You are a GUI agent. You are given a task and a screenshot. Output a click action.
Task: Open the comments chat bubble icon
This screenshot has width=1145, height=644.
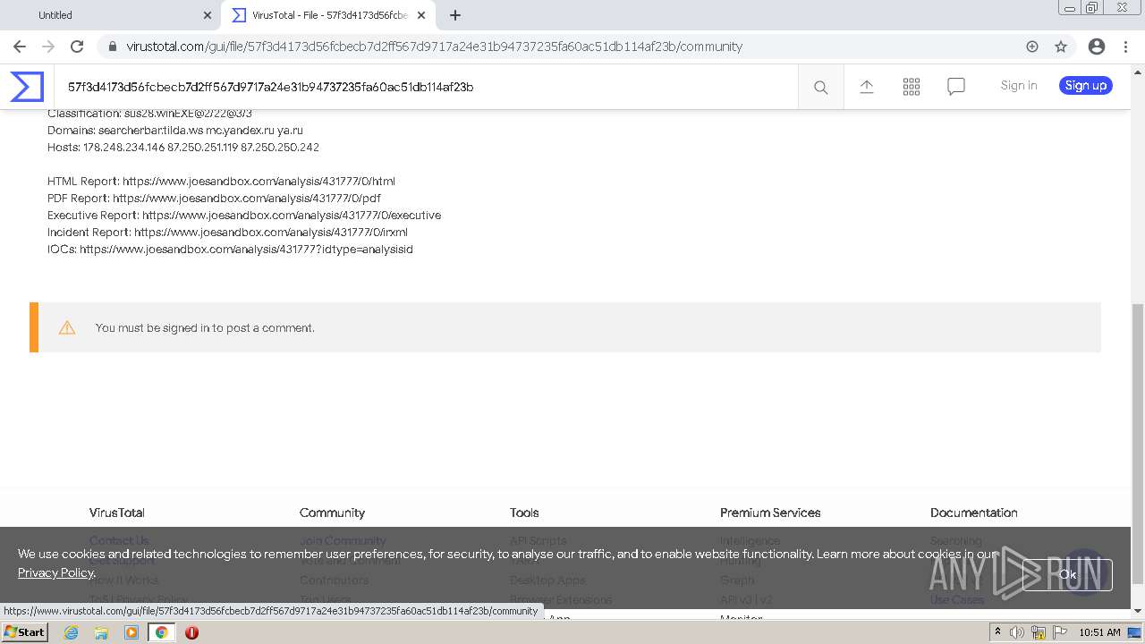click(955, 87)
